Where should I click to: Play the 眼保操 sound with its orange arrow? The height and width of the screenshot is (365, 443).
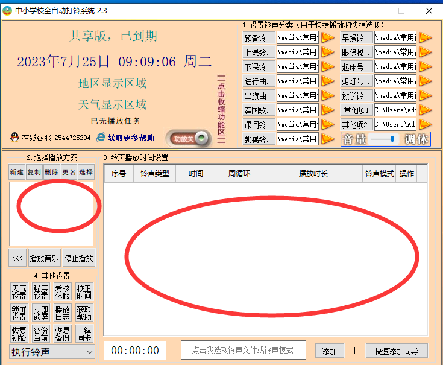point(425,52)
